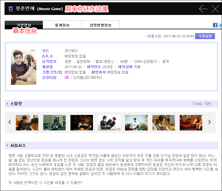
Task: Open the Never Gone movie poster
Action: click(x=24, y=67)
